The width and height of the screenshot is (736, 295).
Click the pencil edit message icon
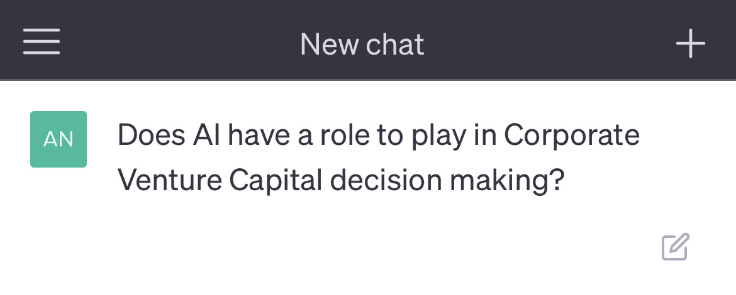pos(676,247)
